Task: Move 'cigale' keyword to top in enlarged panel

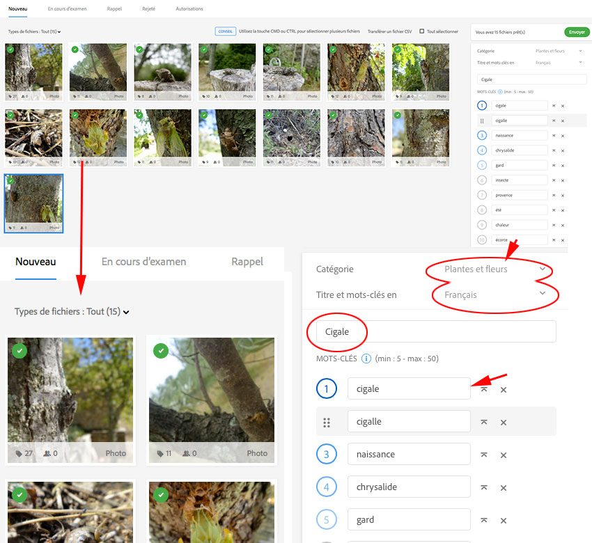Action: point(483,389)
